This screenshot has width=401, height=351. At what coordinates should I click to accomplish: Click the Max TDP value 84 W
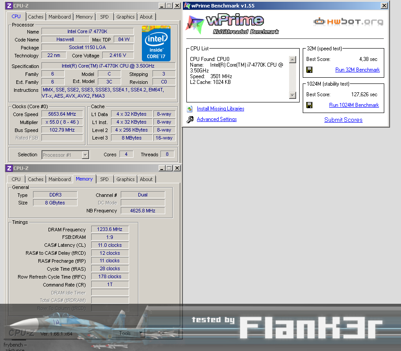[124, 39]
